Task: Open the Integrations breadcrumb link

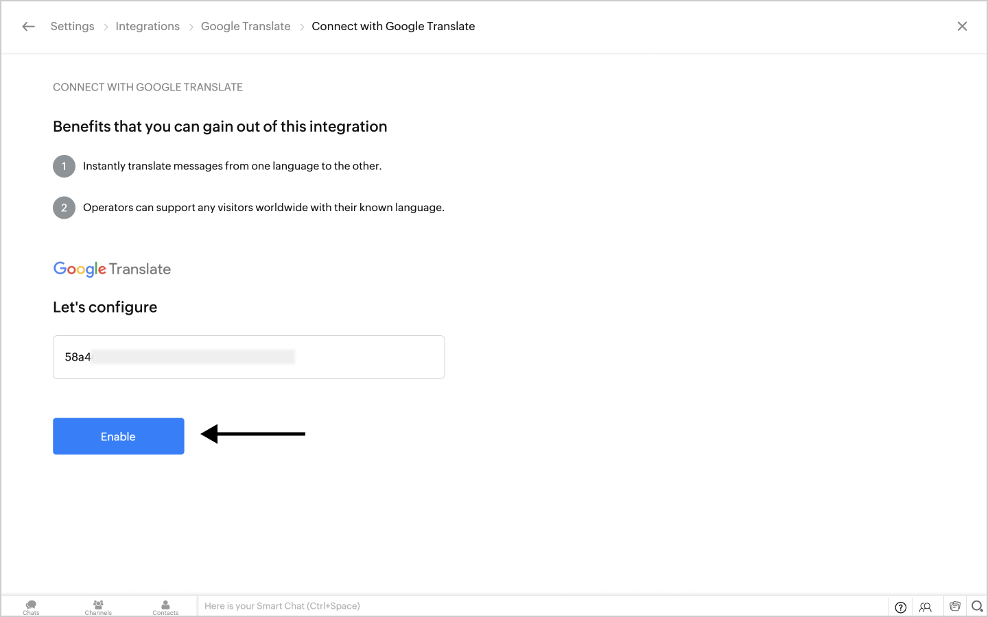Action: point(148,27)
